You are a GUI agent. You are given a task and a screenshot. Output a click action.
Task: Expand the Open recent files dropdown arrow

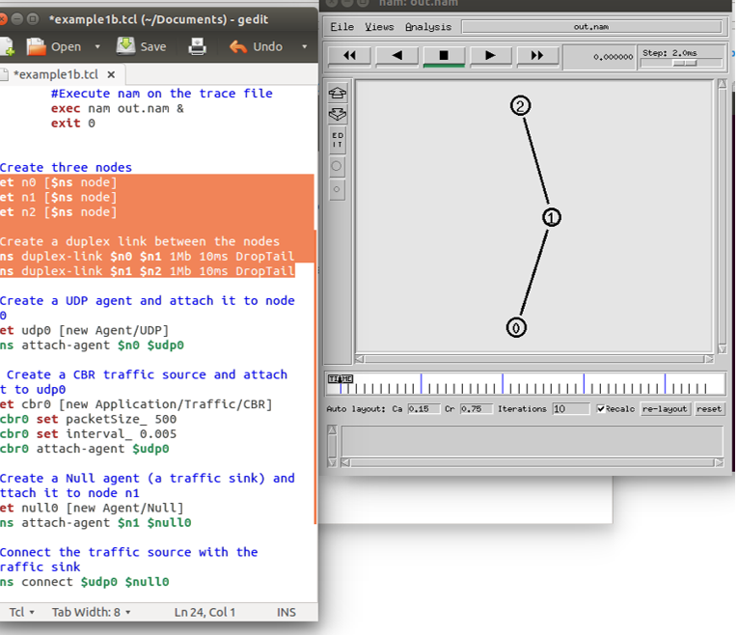(x=97, y=46)
